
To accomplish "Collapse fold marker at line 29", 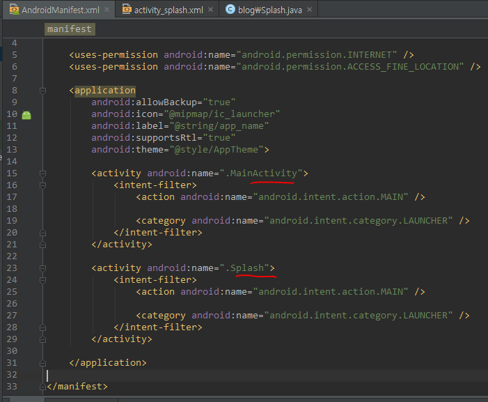I will 43,339.
